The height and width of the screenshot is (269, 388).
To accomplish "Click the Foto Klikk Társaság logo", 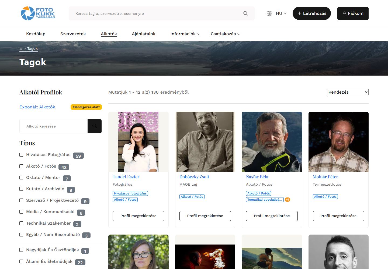I will [x=38, y=13].
